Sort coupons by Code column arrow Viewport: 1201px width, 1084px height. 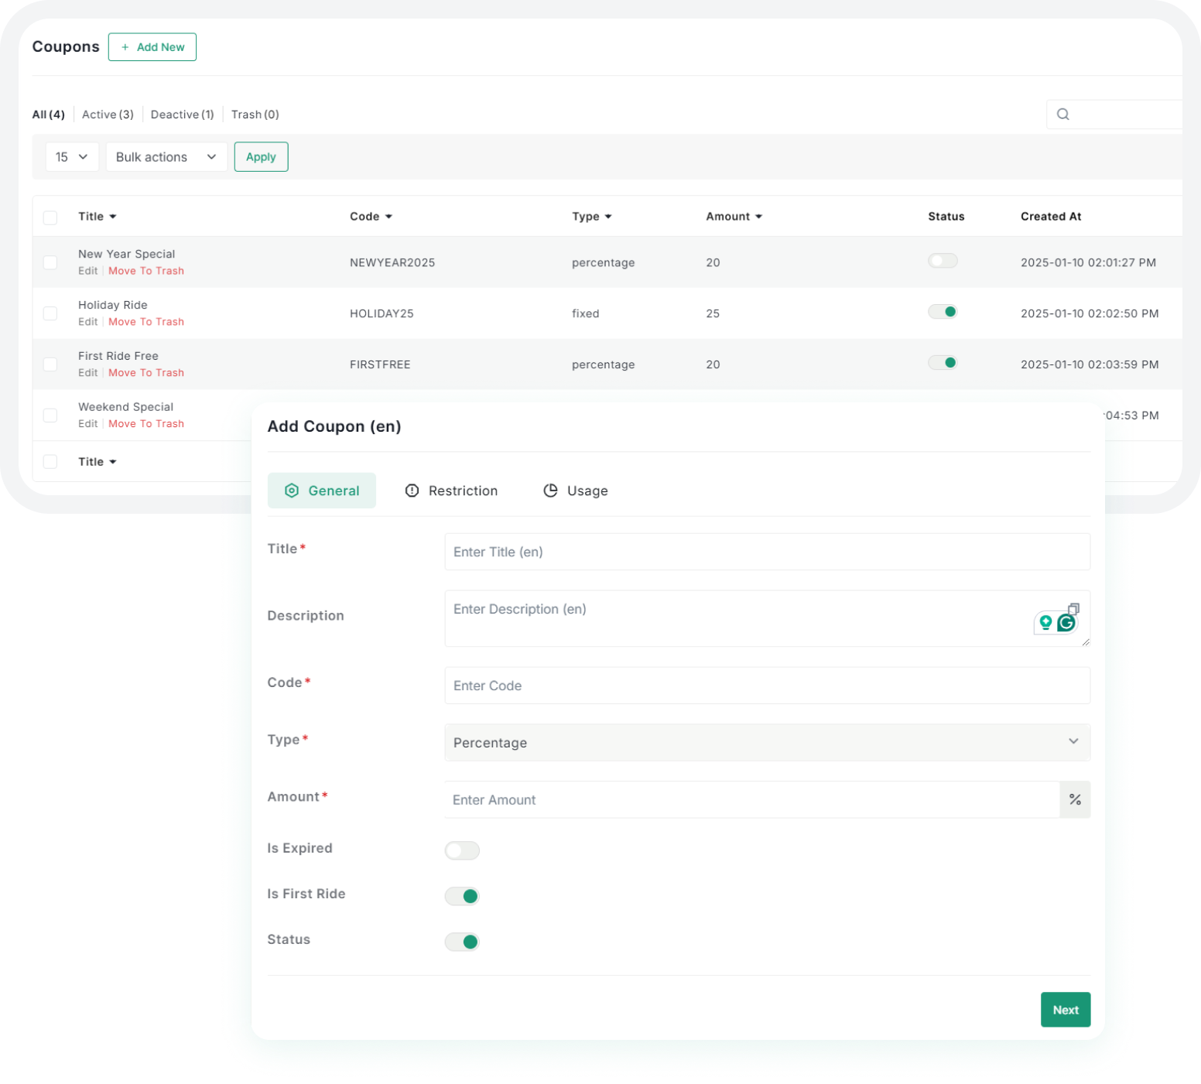388,217
